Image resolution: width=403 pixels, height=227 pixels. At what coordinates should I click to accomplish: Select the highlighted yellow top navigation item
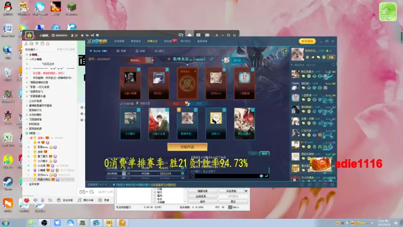(x=152, y=41)
